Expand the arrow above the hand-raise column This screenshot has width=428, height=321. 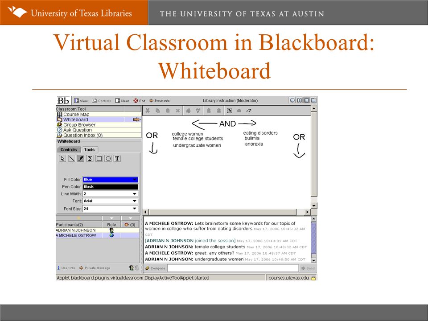click(x=130, y=218)
